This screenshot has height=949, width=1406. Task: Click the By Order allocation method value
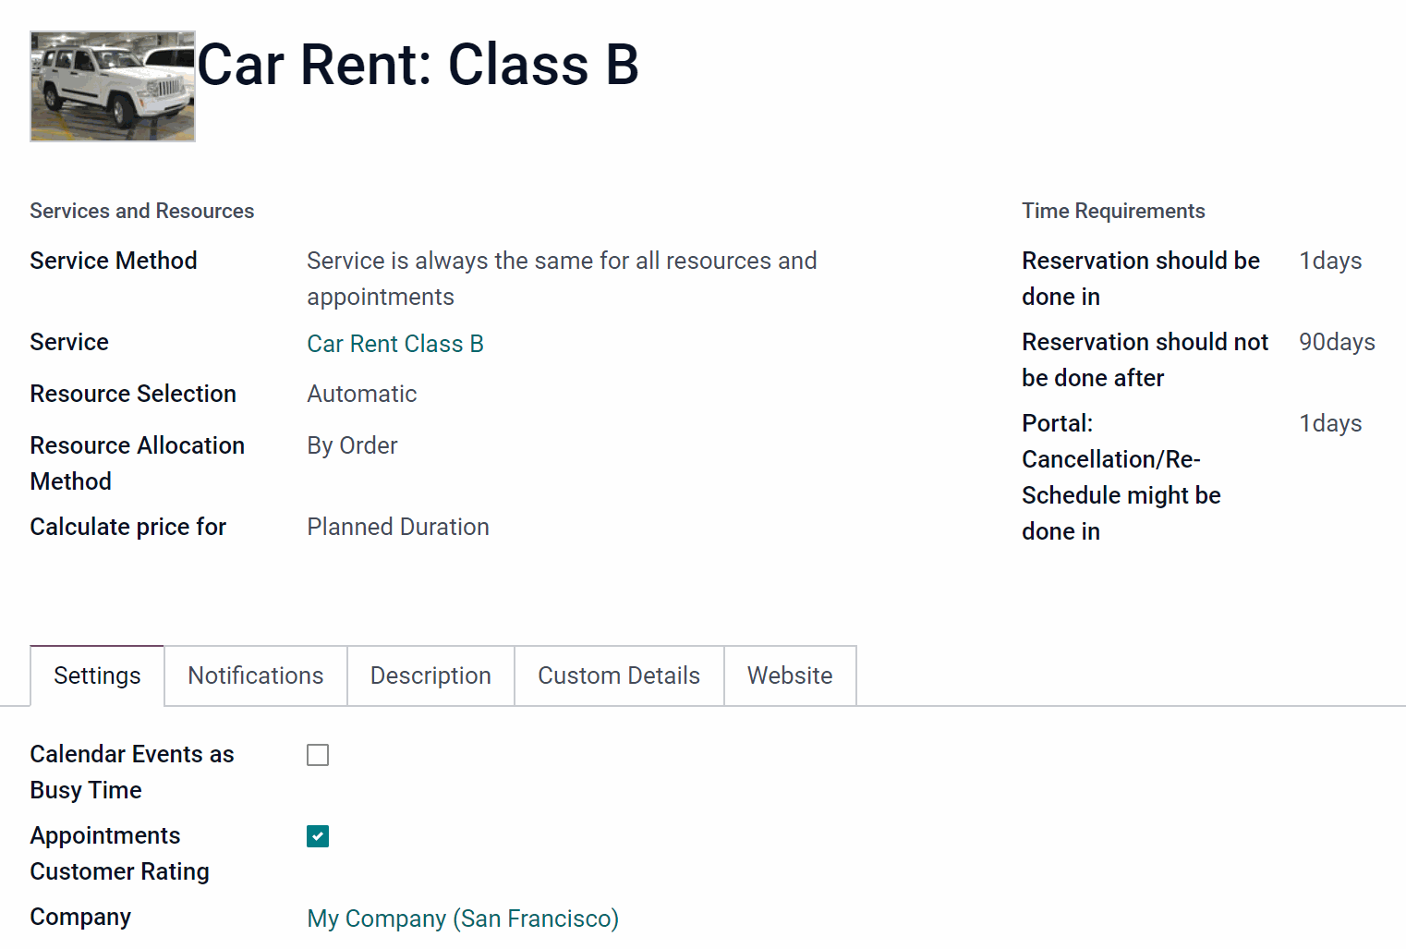(352, 445)
